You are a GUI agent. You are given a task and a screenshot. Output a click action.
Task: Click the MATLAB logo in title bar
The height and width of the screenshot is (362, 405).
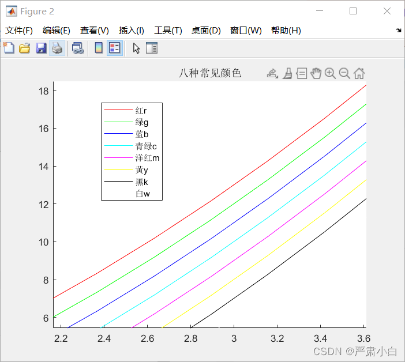tap(11, 11)
